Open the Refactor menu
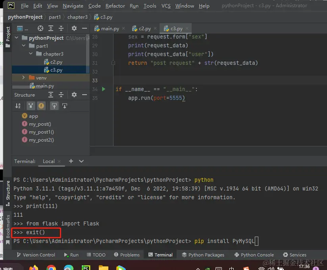Viewport: 327px width, 270px height. (115, 6)
